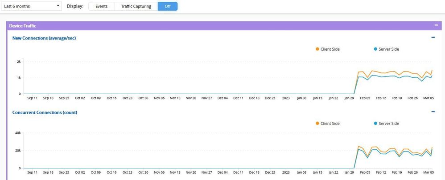
Task: Toggle Client Side legend in New Connections
Action: pyautogui.click(x=327, y=49)
